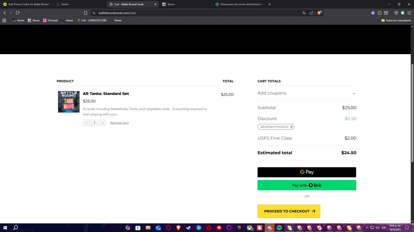Click the page vertical scrollbar
The width and height of the screenshot is (414, 232).
[412, 113]
